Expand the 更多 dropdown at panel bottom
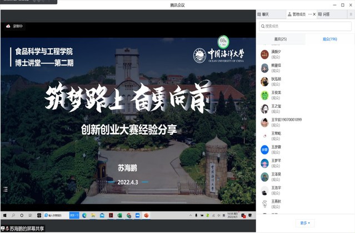Viewport: 355px width, 233px height. pyautogui.click(x=305, y=223)
